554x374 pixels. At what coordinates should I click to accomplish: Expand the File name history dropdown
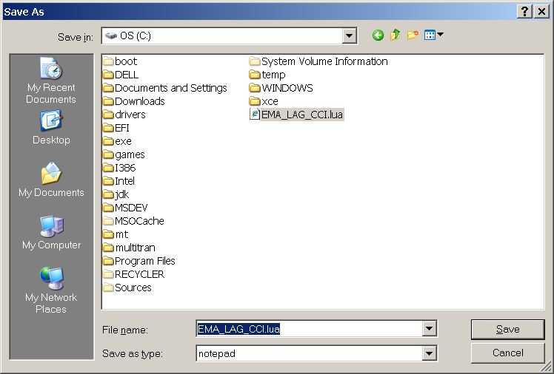tap(429, 329)
